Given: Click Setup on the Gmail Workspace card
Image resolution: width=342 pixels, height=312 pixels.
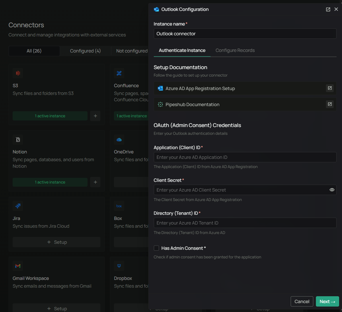Looking at the screenshot, I should (57, 308).
